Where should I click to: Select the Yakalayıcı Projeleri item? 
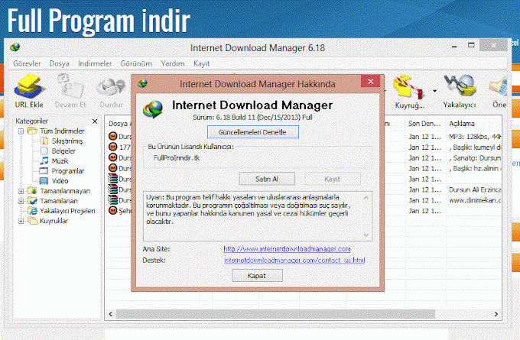point(67,211)
